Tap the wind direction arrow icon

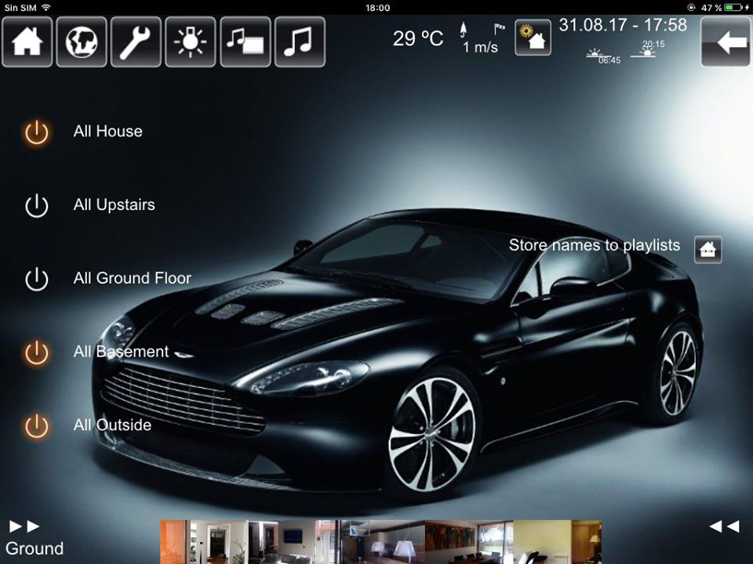point(464,30)
